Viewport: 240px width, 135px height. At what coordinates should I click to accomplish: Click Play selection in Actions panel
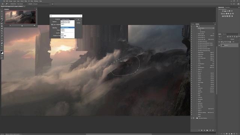tap(204, 130)
